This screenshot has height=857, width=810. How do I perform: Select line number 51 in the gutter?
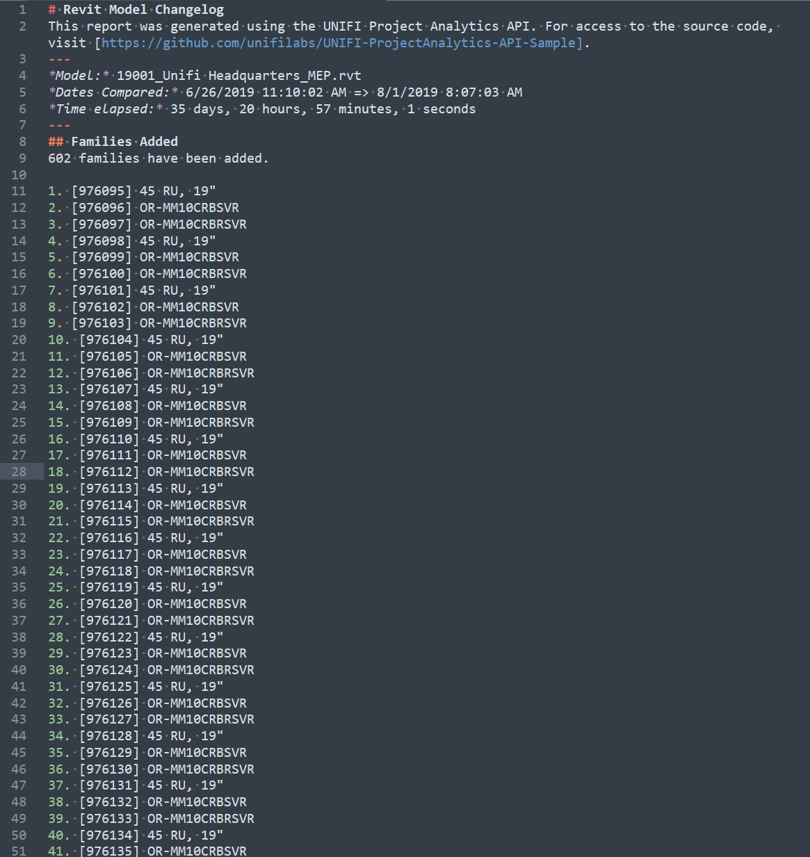(x=19, y=851)
